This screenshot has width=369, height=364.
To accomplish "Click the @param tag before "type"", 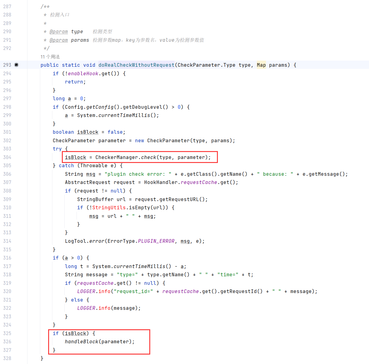I will 59,32.
